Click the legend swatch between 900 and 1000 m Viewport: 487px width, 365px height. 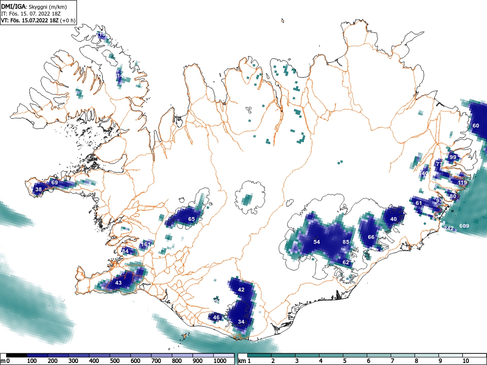(203, 355)
